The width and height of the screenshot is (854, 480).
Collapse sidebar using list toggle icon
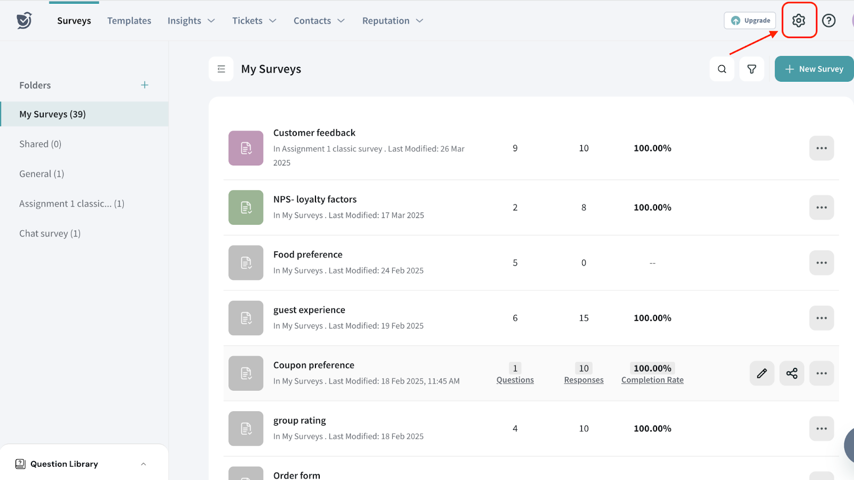pyautogui.click(x=221, y=69)
